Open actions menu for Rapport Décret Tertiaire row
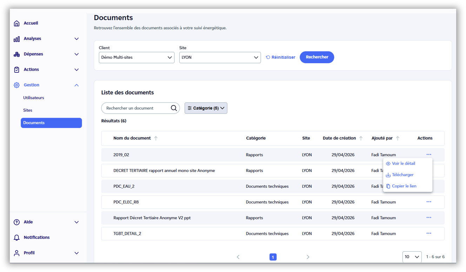Screen dimensions: 466x272 tap(429, 218)
